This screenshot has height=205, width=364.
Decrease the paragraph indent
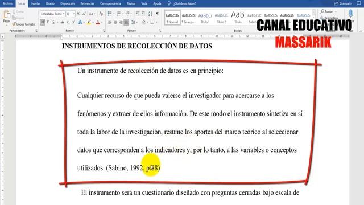coord(138,14)
